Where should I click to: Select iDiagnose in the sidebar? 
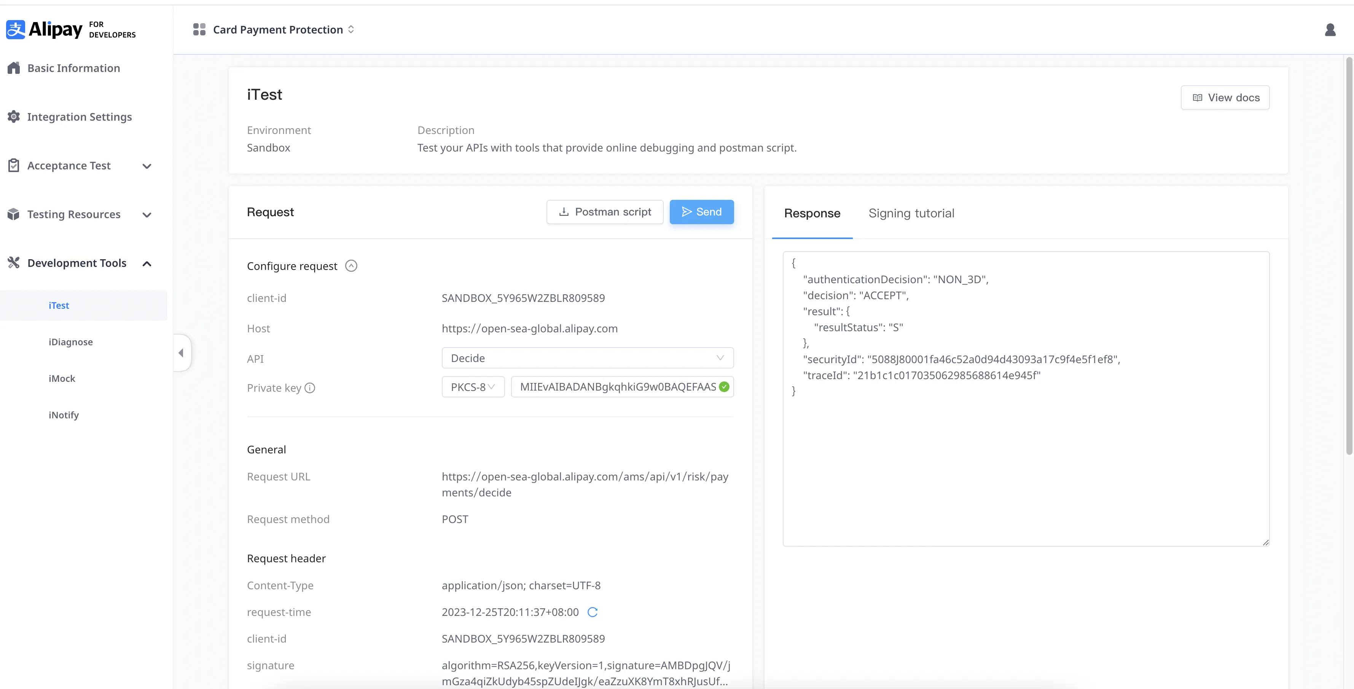(70, 342)
